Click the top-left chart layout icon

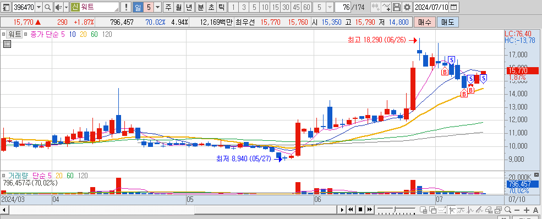pos(6,7)
